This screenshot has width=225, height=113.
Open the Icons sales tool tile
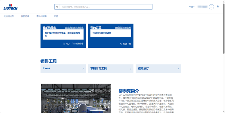pyautogui.click(x=63, y=69)
